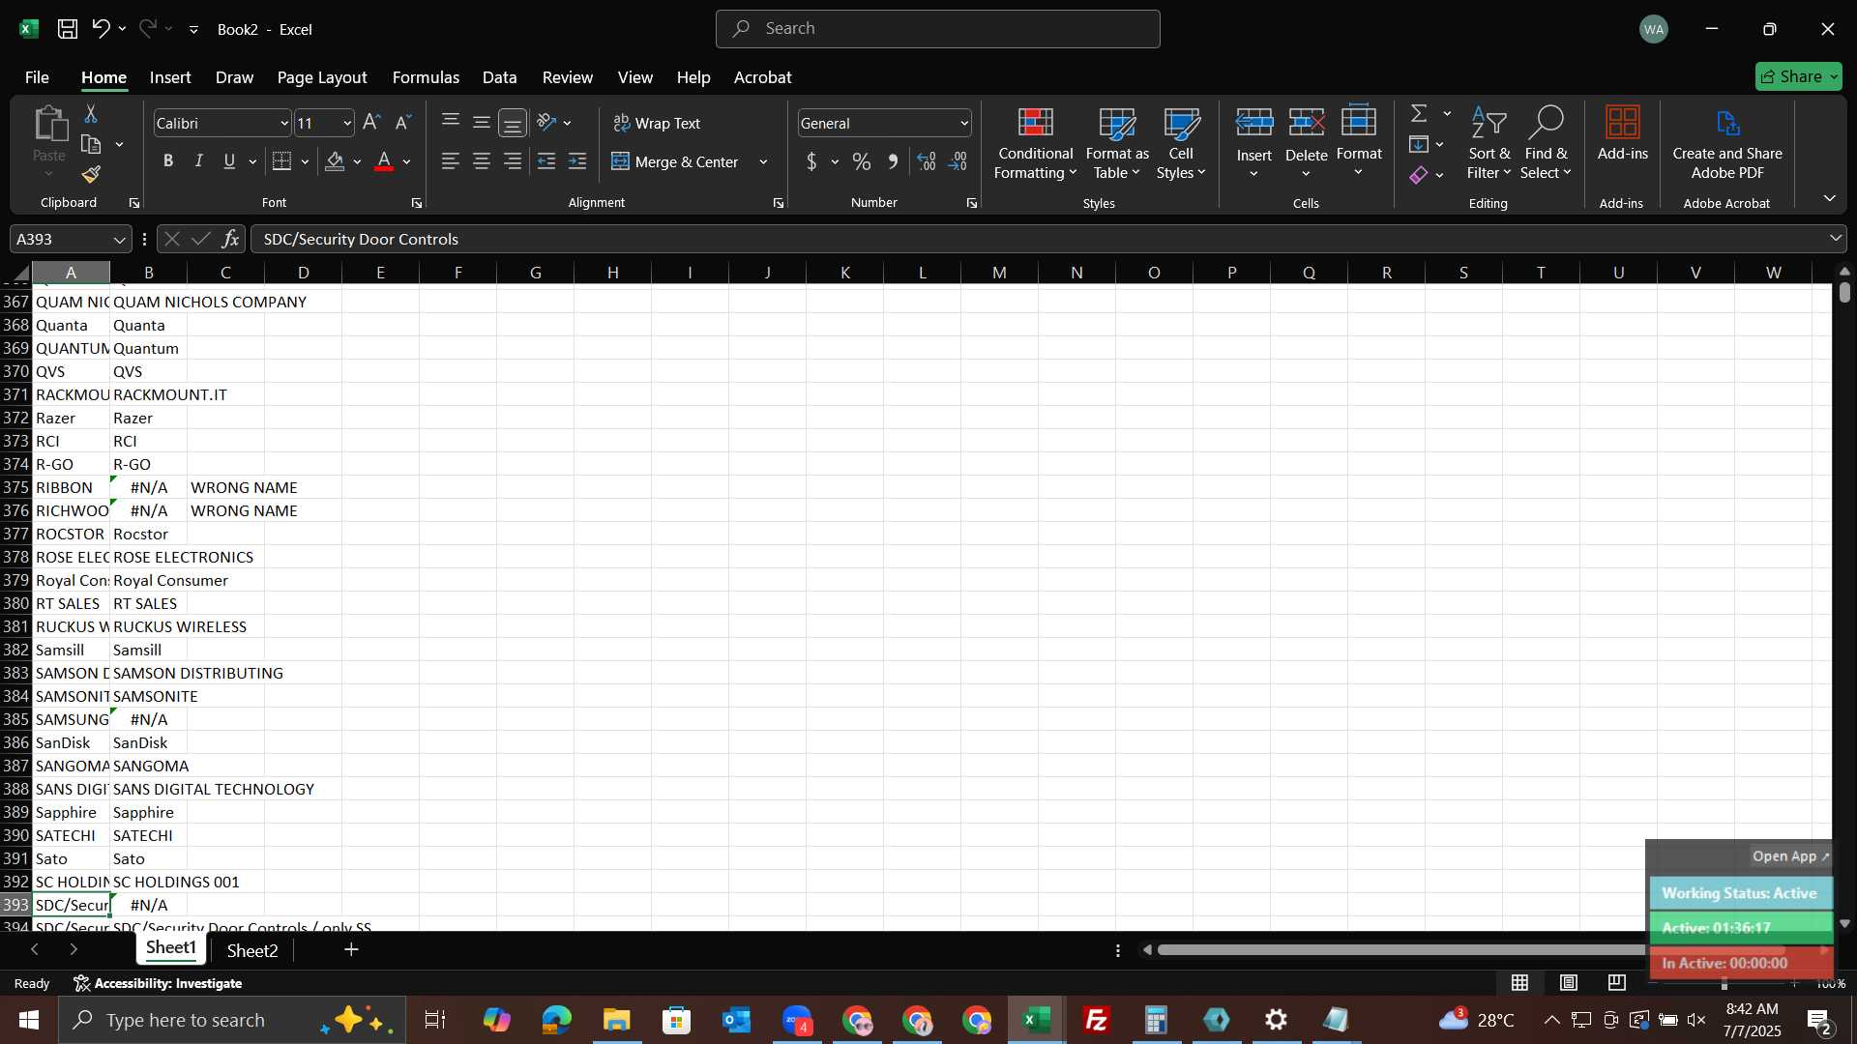Click the Share button
Screen dimensions: 1857x1044
(1798, 76)
